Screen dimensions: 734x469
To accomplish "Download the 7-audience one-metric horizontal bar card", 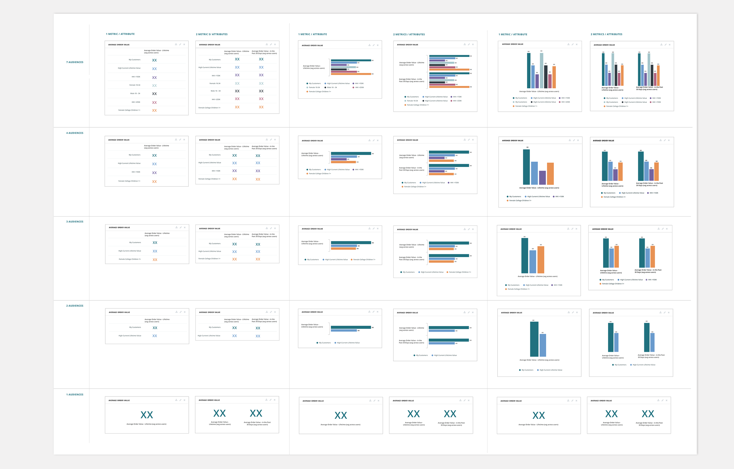I will pos(369,45).
